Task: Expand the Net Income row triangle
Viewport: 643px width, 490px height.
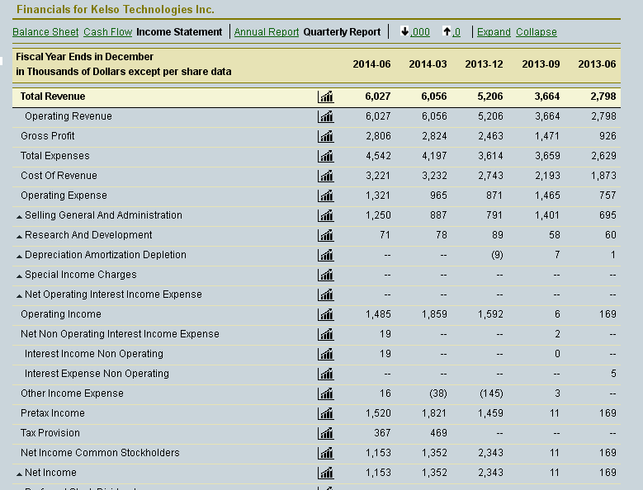Action: (x=19, y=474)
